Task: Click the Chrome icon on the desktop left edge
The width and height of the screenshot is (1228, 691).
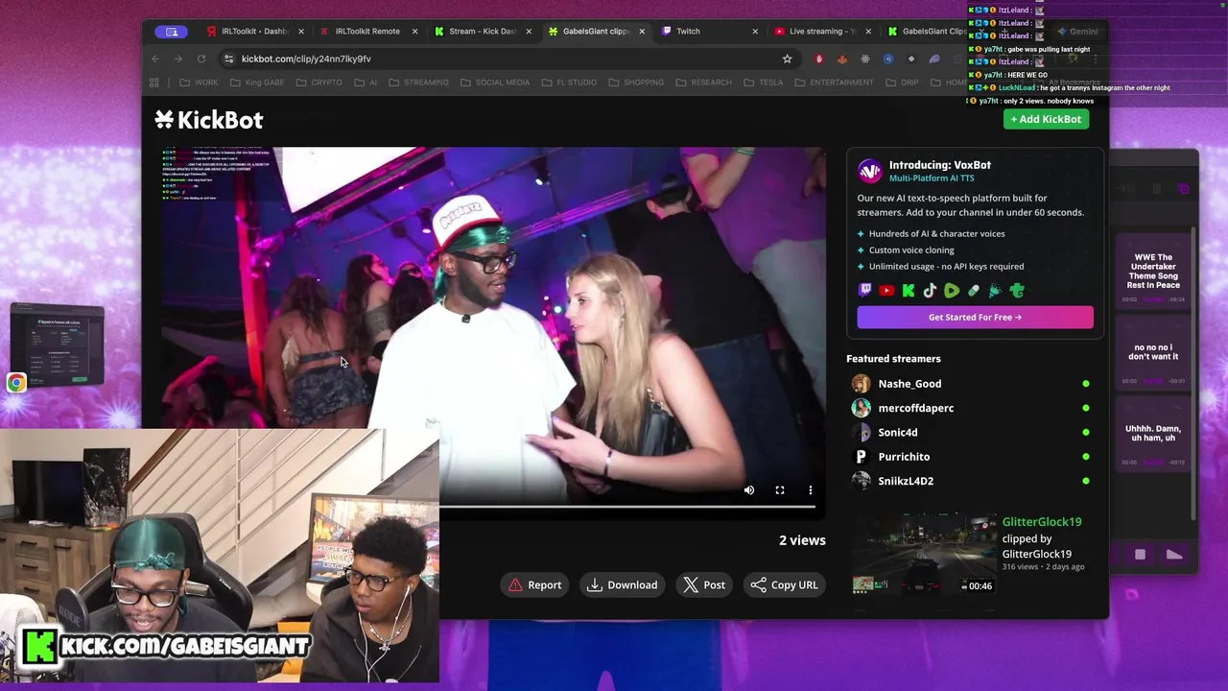Action: pos(16,383)
